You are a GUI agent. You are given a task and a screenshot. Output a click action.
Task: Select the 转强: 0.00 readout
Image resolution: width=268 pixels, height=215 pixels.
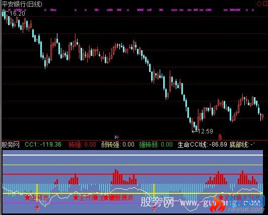[x=83, y=145]
